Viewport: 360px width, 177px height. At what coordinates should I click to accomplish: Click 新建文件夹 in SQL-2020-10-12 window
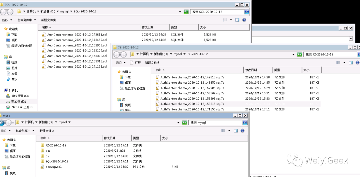(48, 20)
